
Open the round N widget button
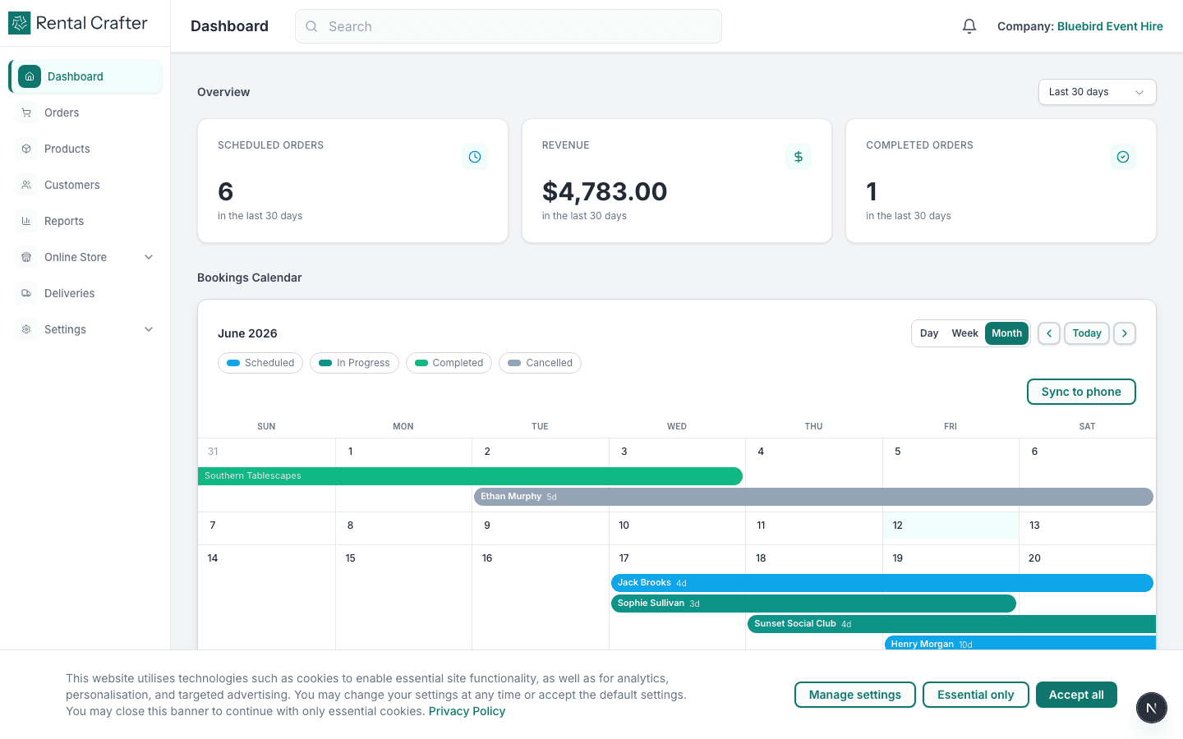(x=1152, y=708)
